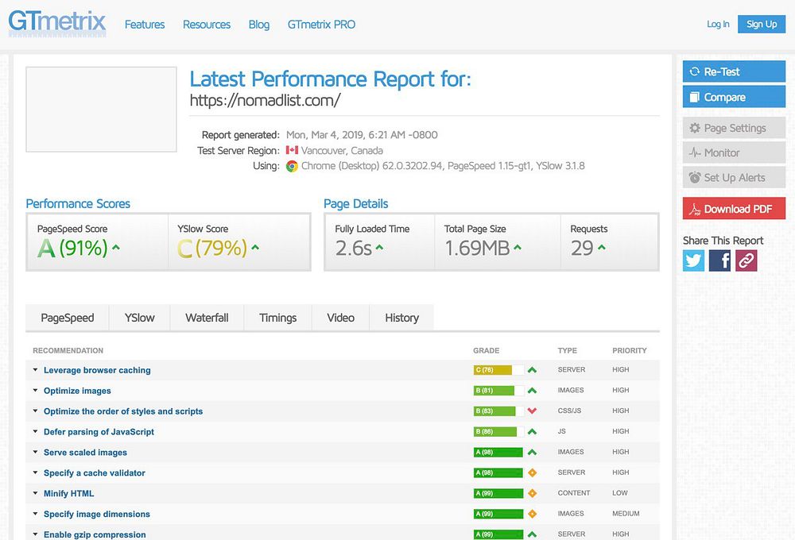This screenshot has height=540, width=795.
Task: Click the site screenshot thumbnail placeholder
Action: click(x=102, y=109)
